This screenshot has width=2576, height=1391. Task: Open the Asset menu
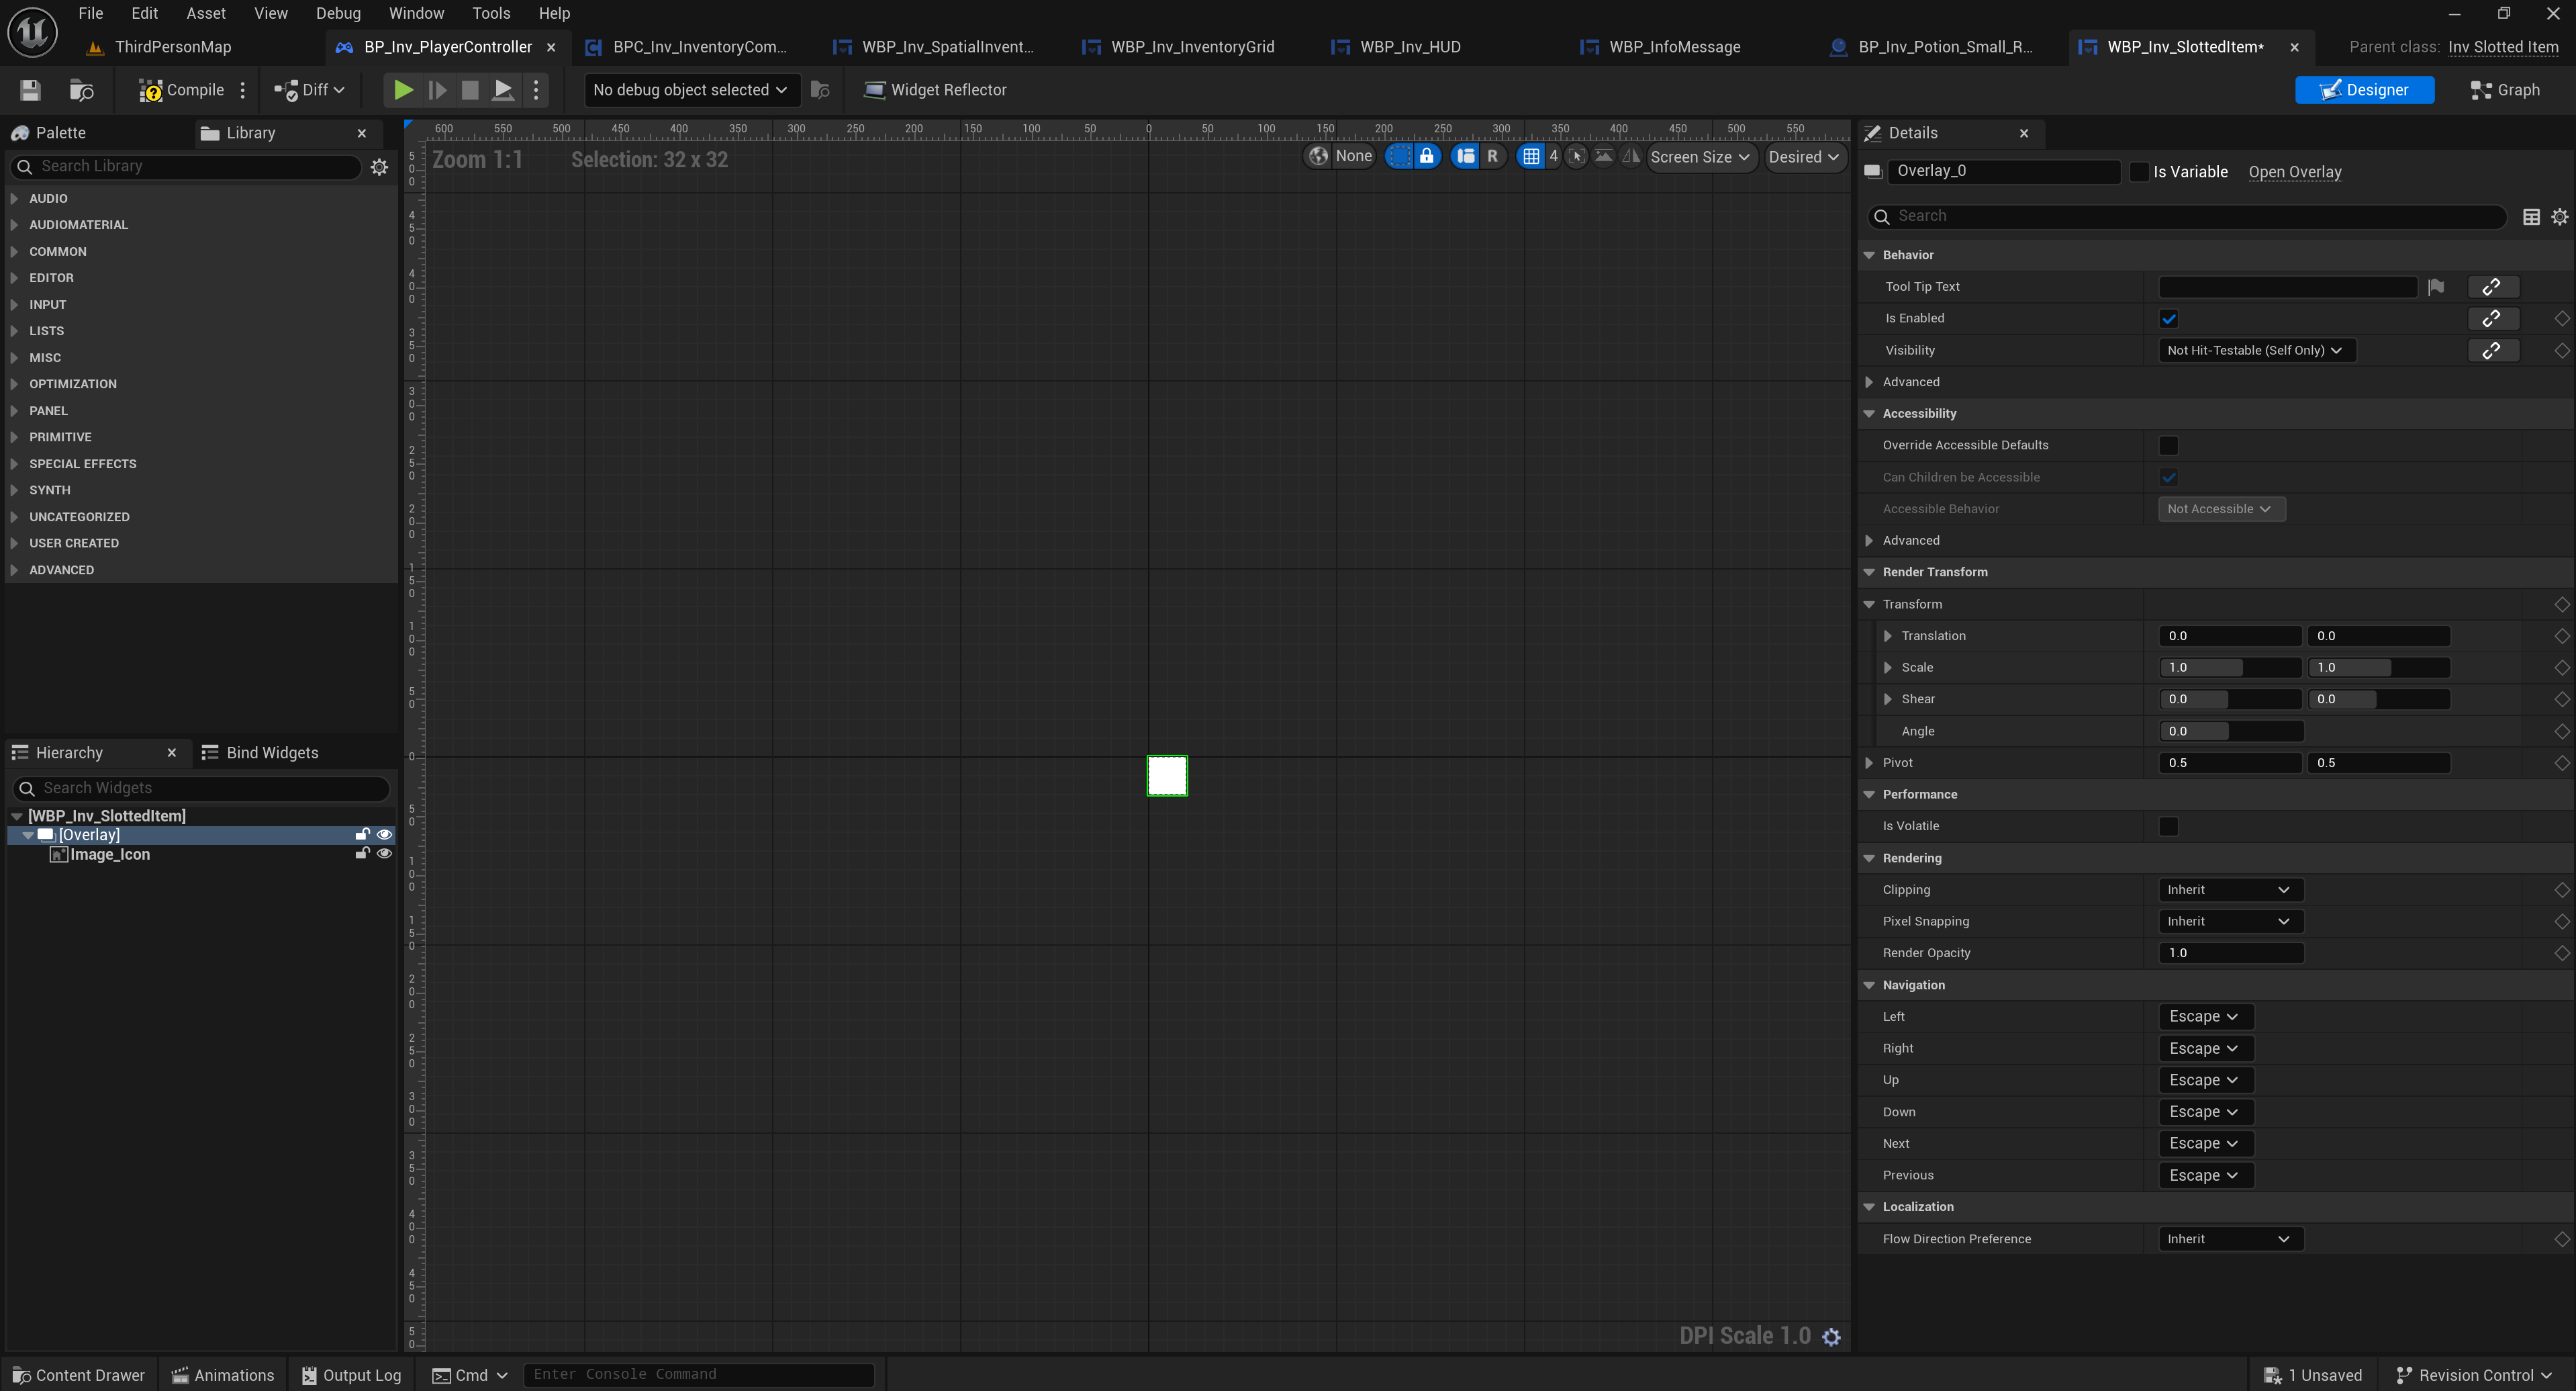coord(205,13)
